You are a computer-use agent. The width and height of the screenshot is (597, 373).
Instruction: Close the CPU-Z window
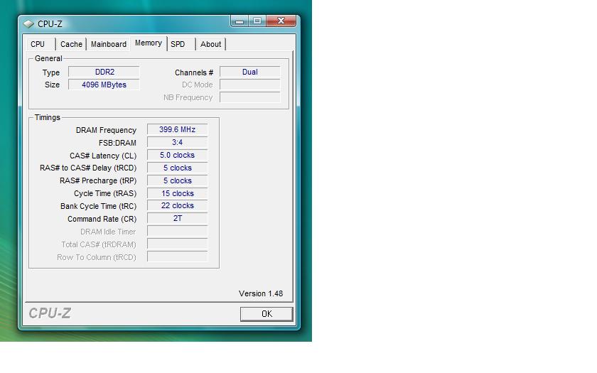point(281,21)
